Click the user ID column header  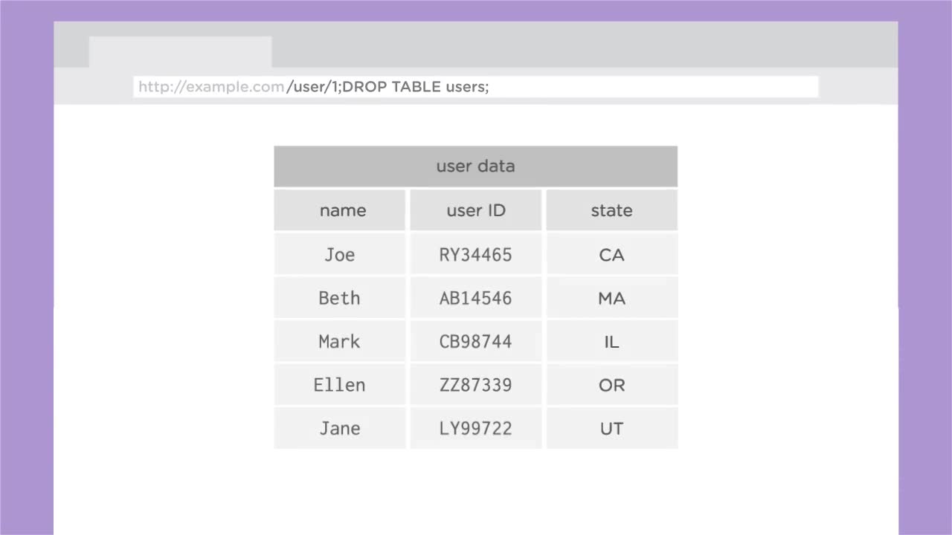point(476,210)
